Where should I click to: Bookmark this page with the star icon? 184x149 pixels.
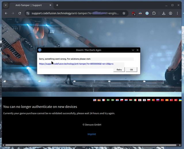point(124,14)
